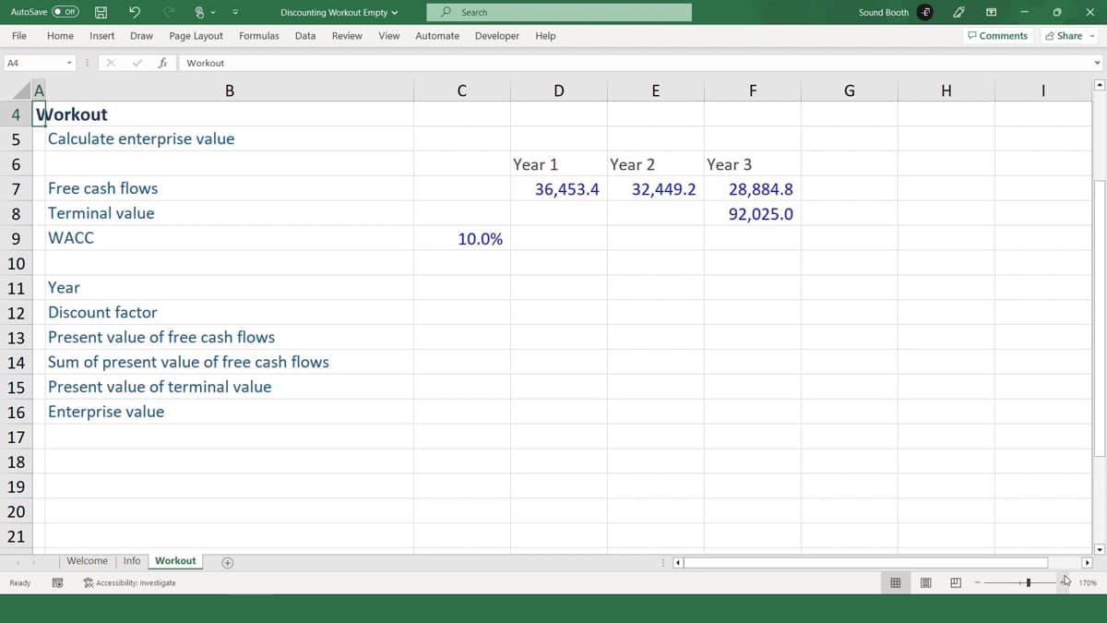Switch to the Insert ribbon tab
Image resolution: width=1107 pixels, height=623 pixels.
102,36
